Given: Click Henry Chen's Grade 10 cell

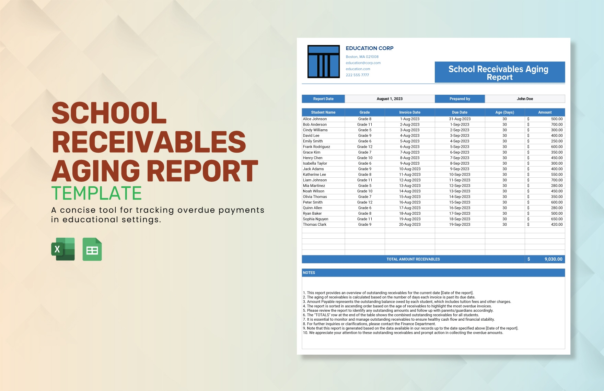Looking at the screenshot, I should coord(365,158).
